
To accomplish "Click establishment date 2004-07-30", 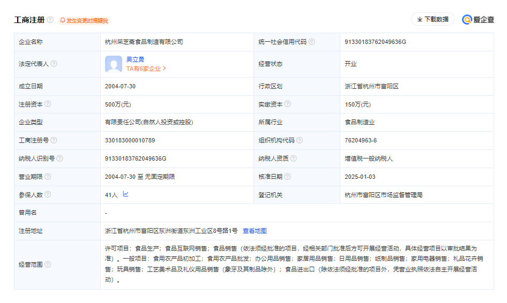I will pyautogui.click(x=120, y=86).
